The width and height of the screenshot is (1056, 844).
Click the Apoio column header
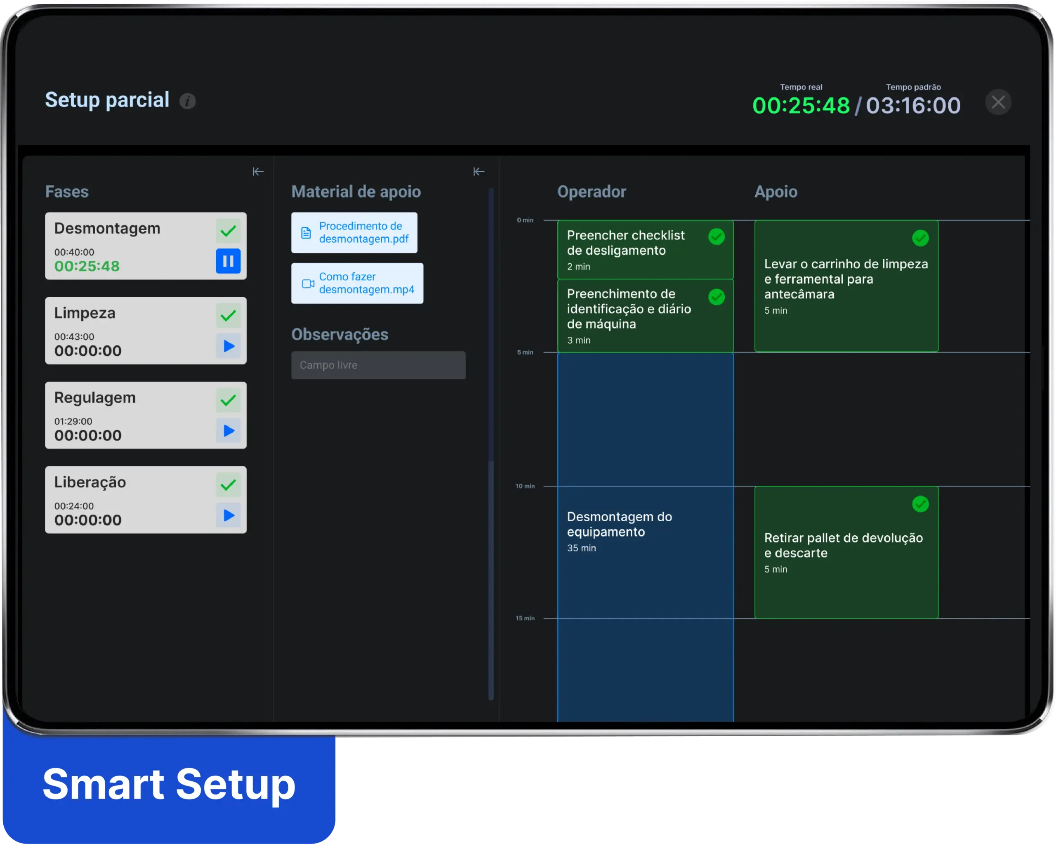click(x=776, y=191)
